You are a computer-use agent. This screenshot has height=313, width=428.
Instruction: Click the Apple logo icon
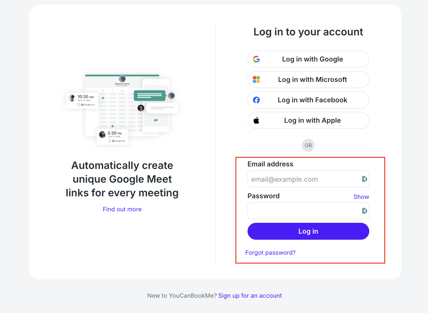click(x=256, y=120)
